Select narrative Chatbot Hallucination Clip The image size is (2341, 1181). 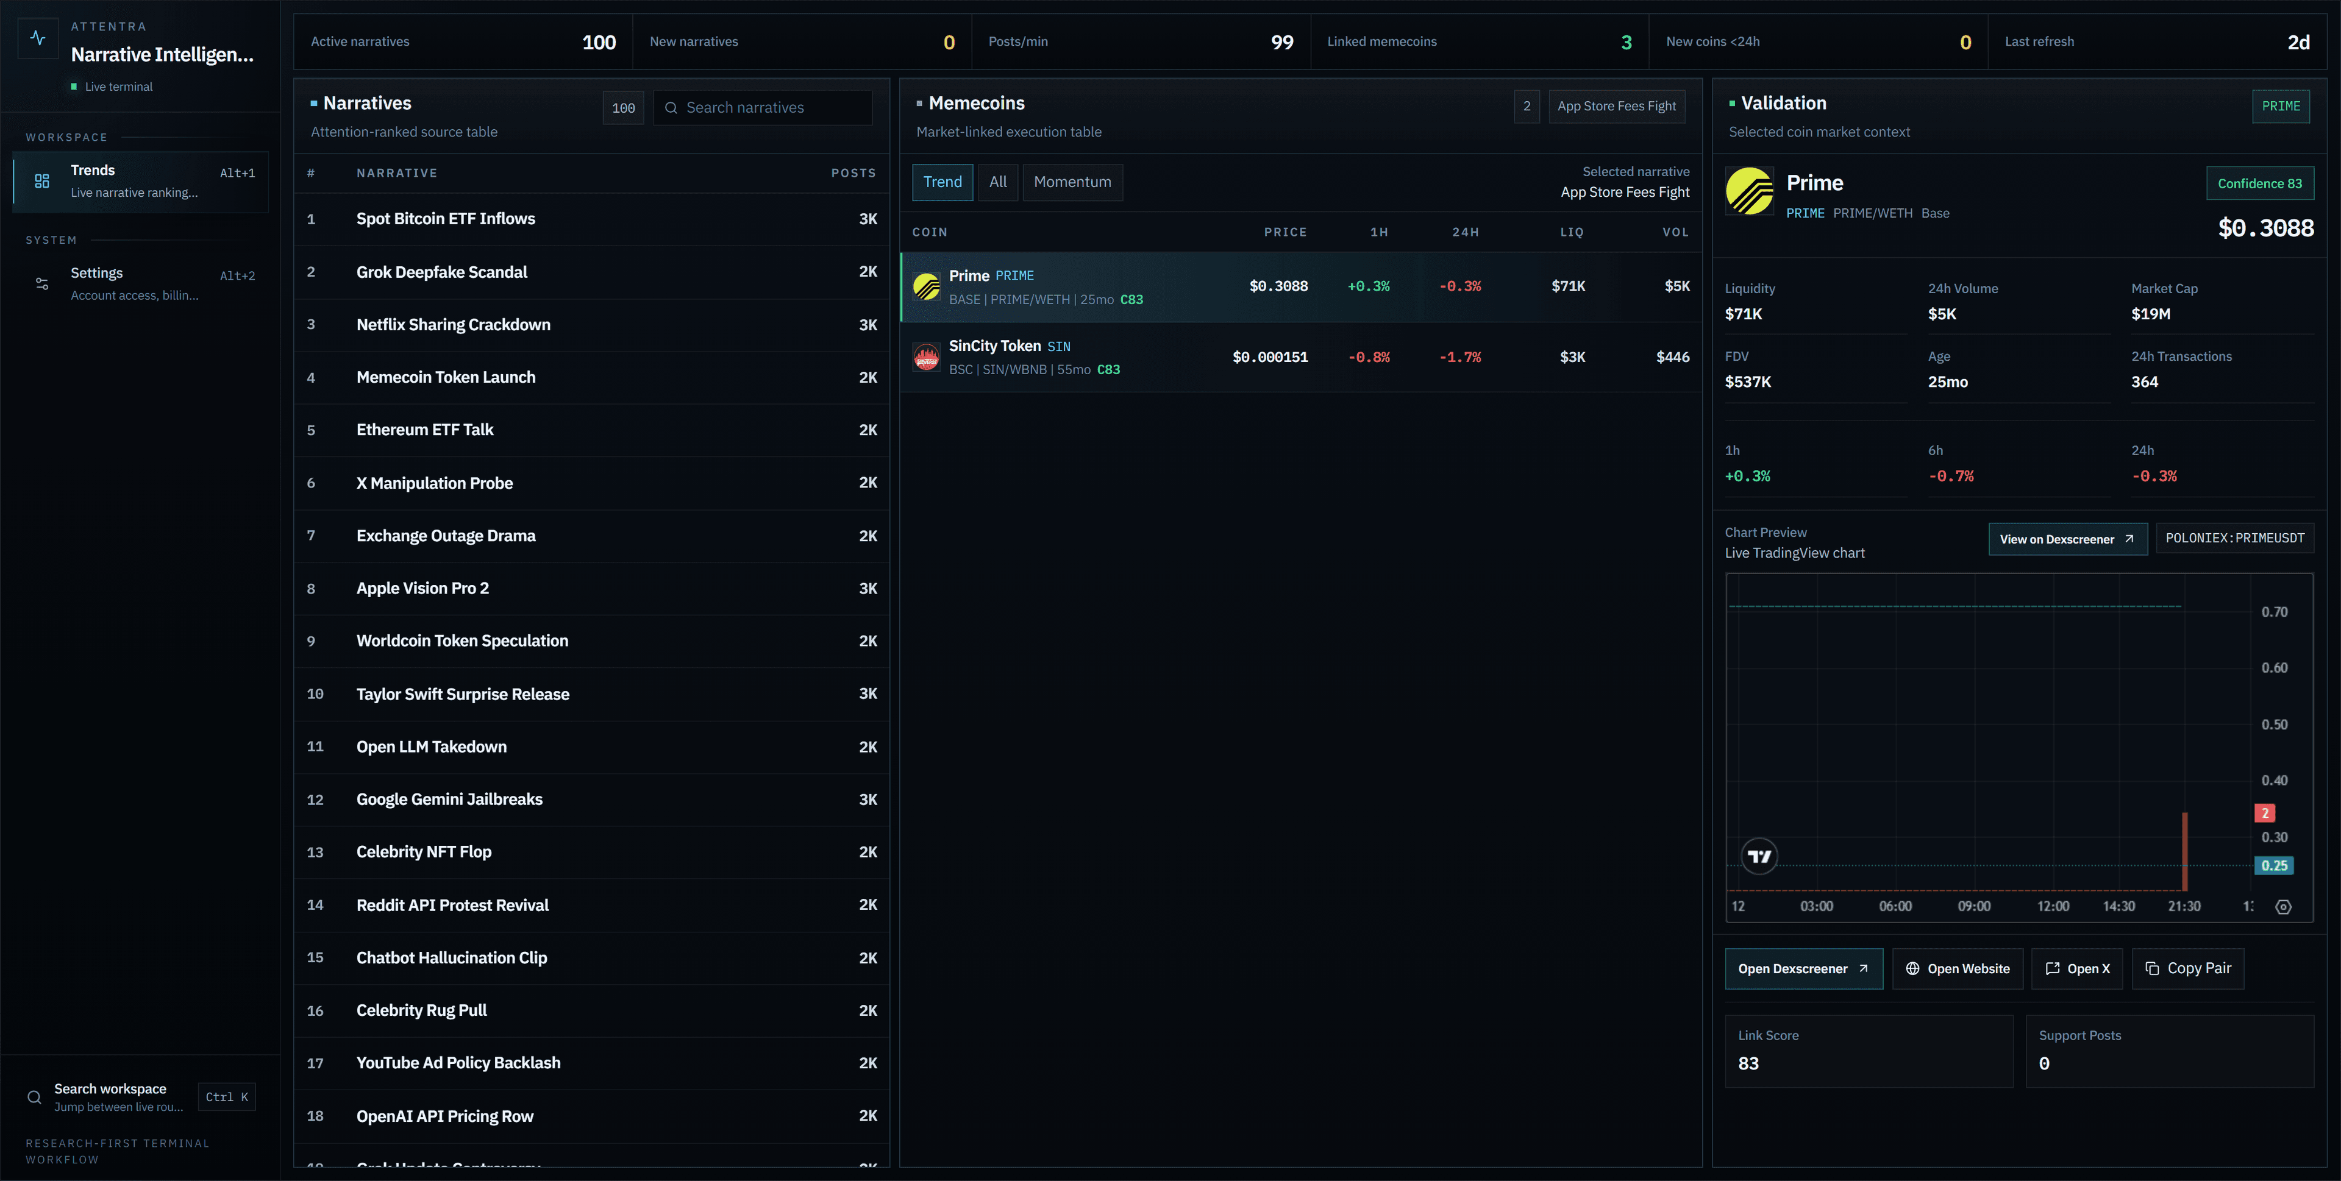pos(591,957)
